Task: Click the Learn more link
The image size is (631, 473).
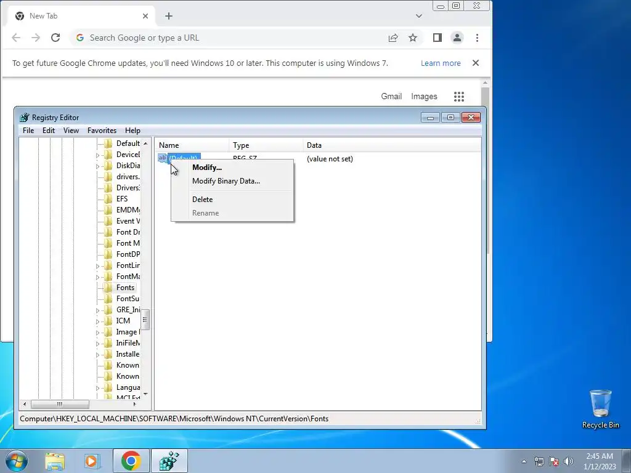Action: [441, 63]
